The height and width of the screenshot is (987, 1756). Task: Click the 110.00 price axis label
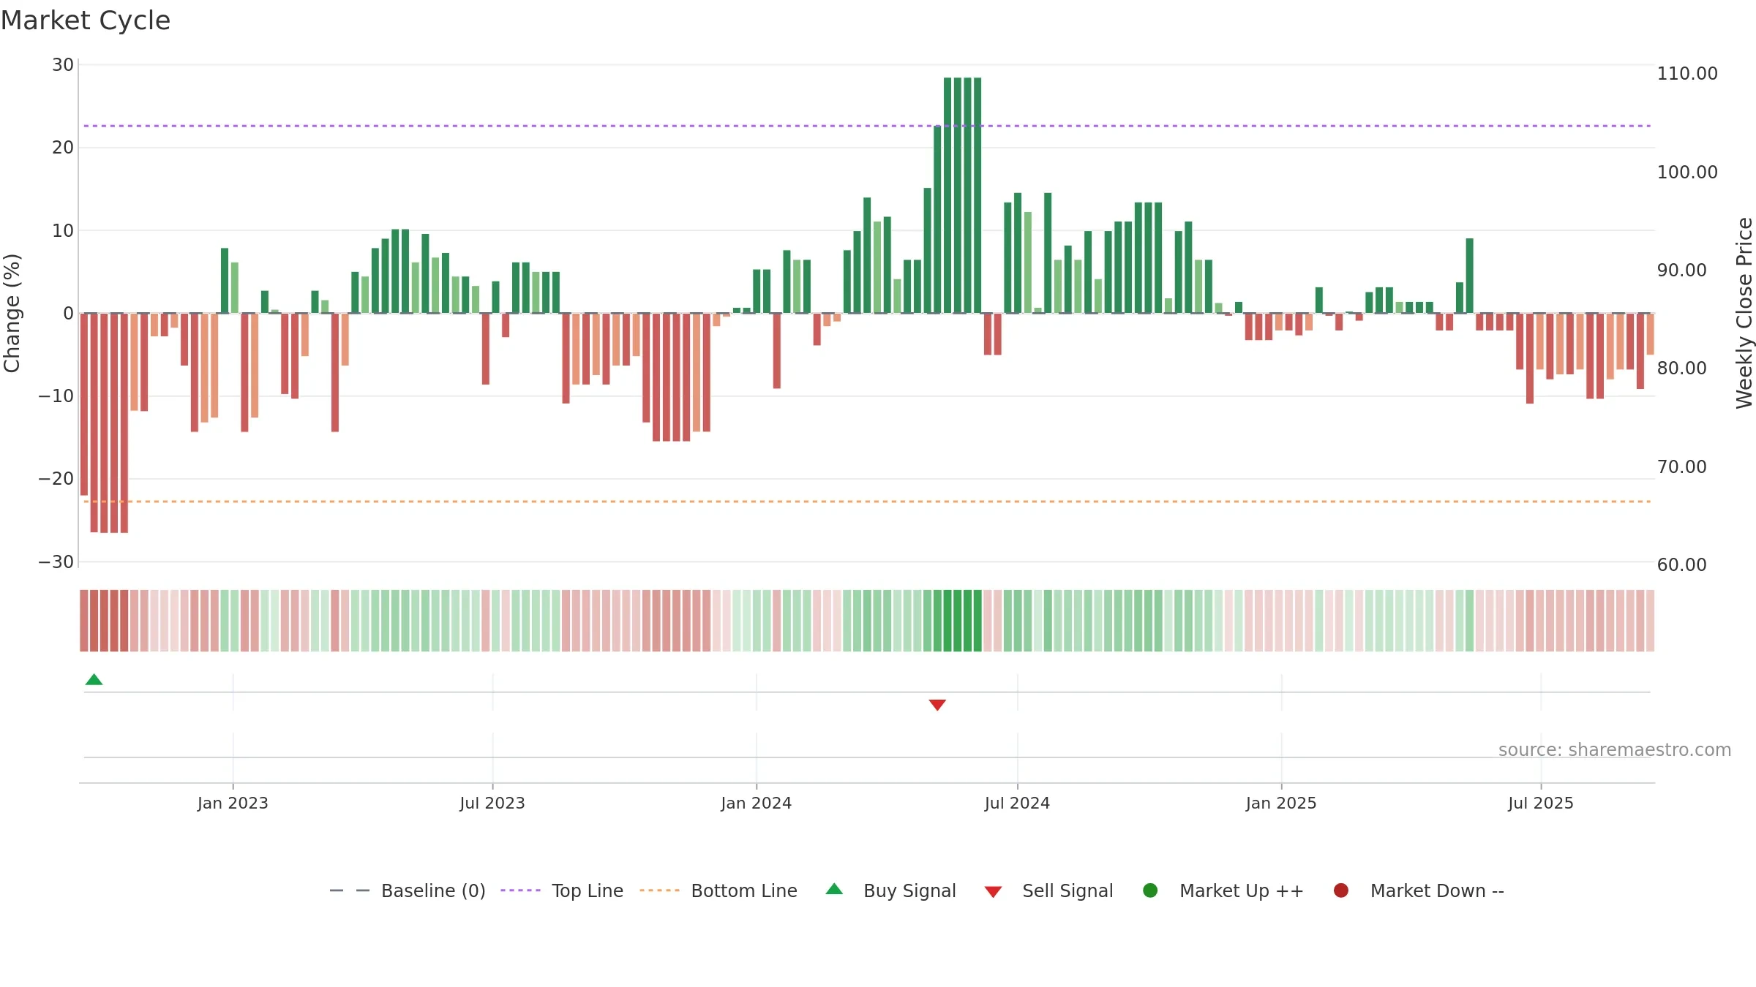pos(1687,74)
